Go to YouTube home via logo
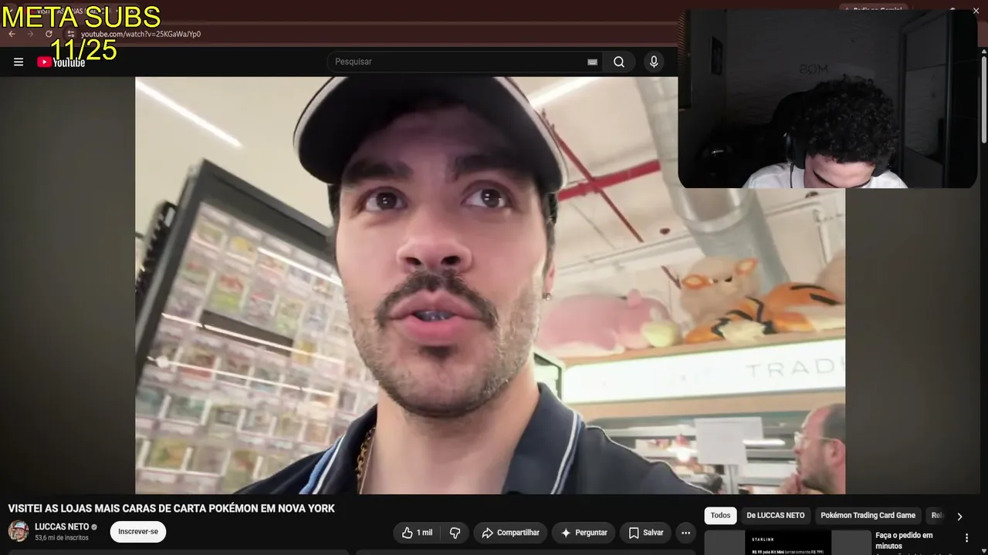 (x=61, y=62)
